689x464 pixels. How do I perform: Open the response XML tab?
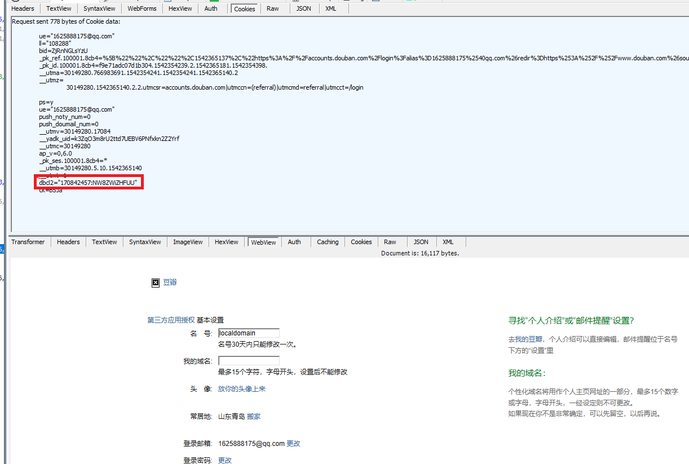448,242
